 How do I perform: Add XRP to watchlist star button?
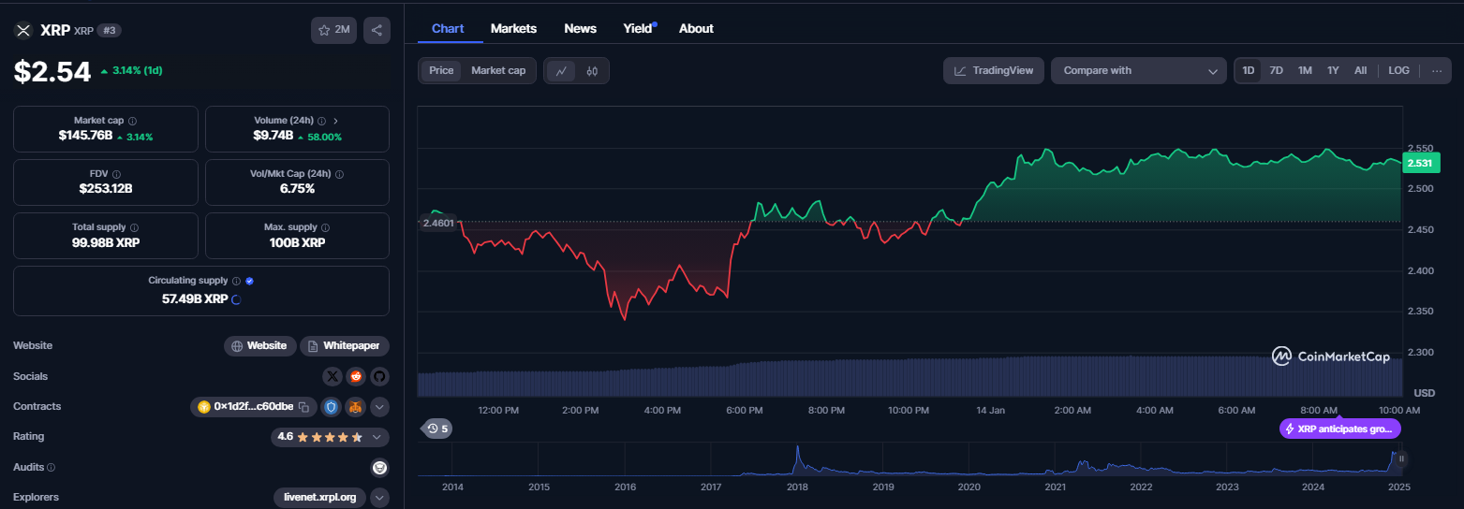(333, 30)
